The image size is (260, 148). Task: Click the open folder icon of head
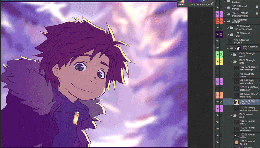235,116
